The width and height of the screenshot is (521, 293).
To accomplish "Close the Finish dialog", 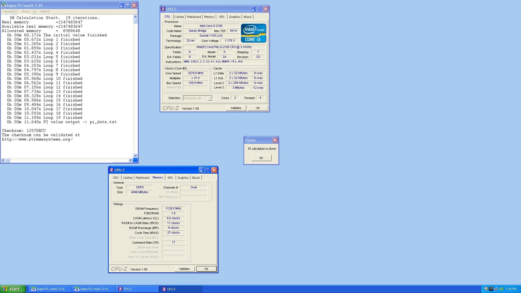I will point(275,140).
